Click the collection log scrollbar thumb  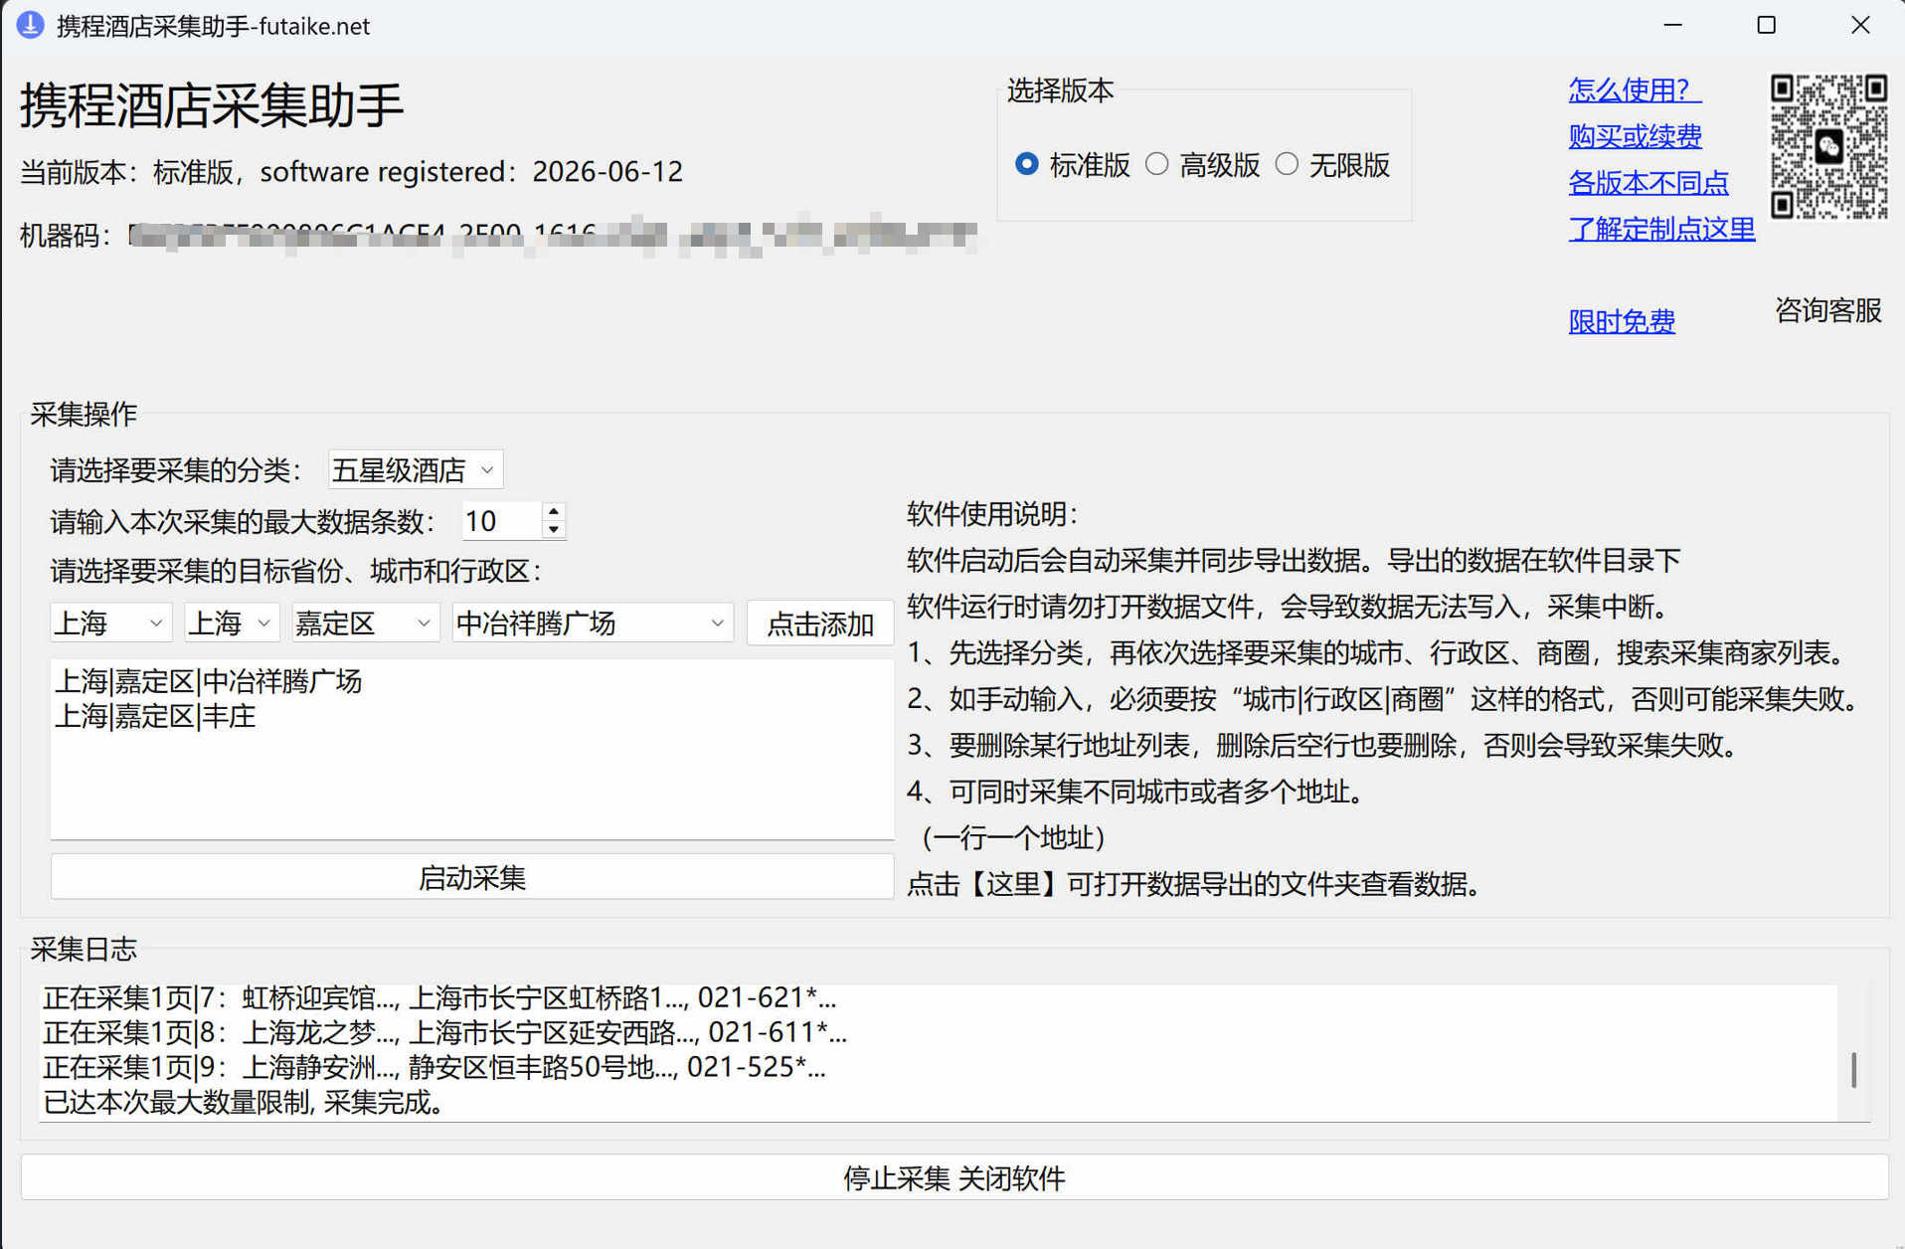click(x=1853, y=1070)
